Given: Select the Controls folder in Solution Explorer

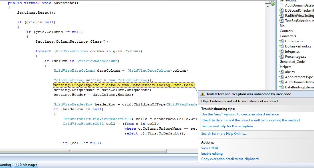Looking at the screenshot, I should pos(286,31).
